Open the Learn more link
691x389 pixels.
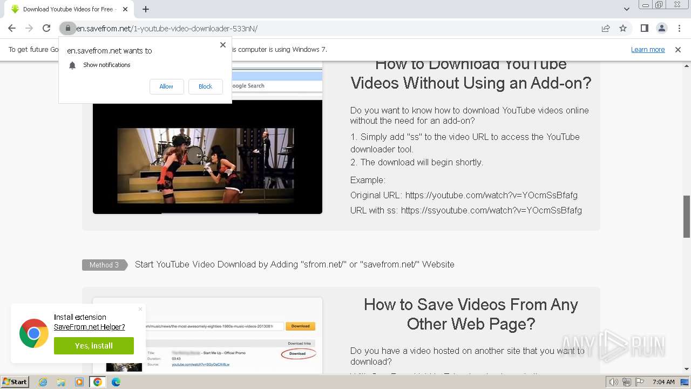pyautogui.click(x=648, y=49)
